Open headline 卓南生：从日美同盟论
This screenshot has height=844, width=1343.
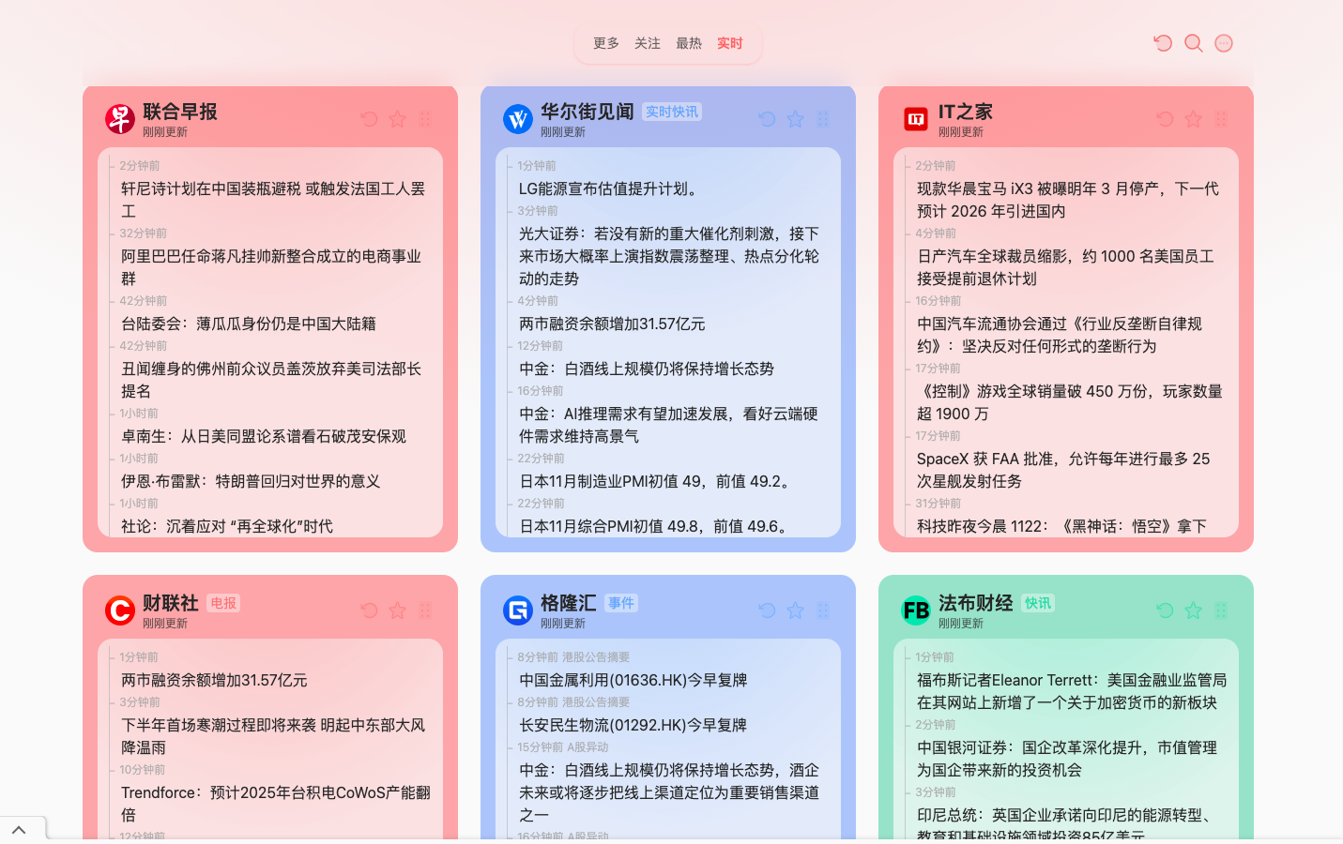coord(264,436)
